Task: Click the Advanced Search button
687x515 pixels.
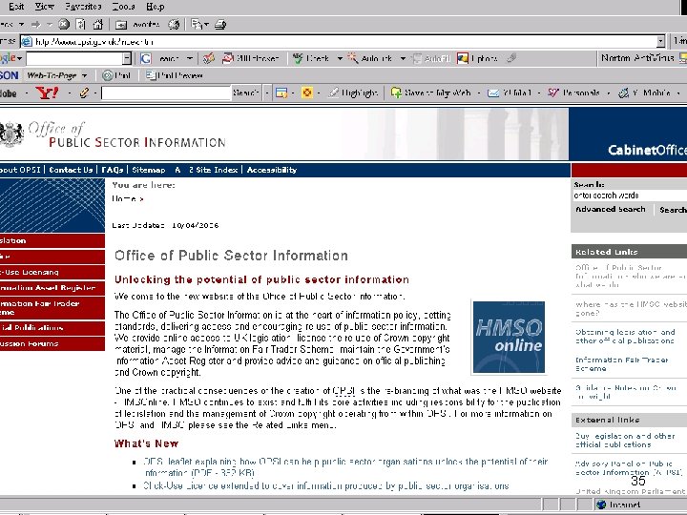Action: pos(611,209)
